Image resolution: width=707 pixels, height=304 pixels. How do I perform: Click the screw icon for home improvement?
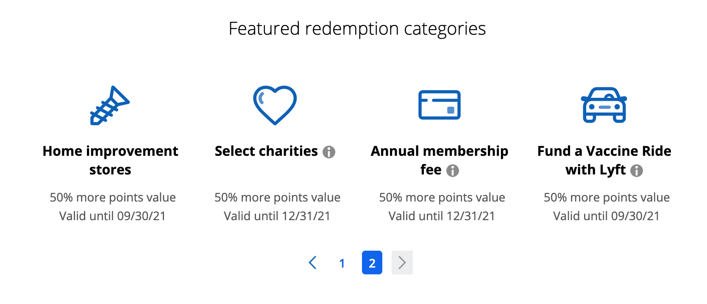pos(110,105)
